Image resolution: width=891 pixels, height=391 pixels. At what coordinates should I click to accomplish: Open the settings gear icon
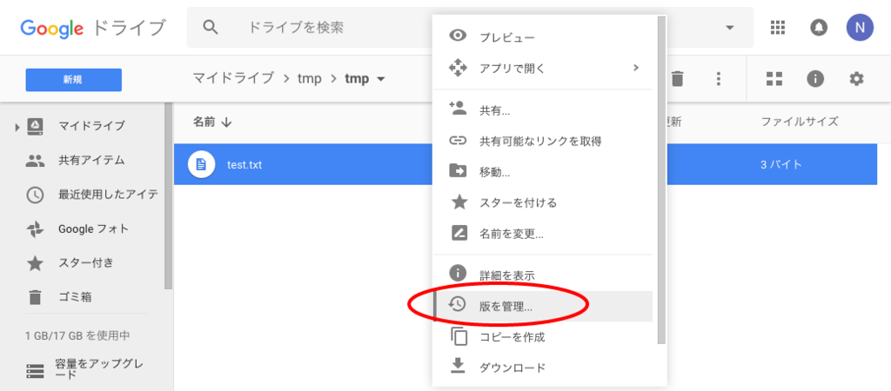(x=856, y=79)
